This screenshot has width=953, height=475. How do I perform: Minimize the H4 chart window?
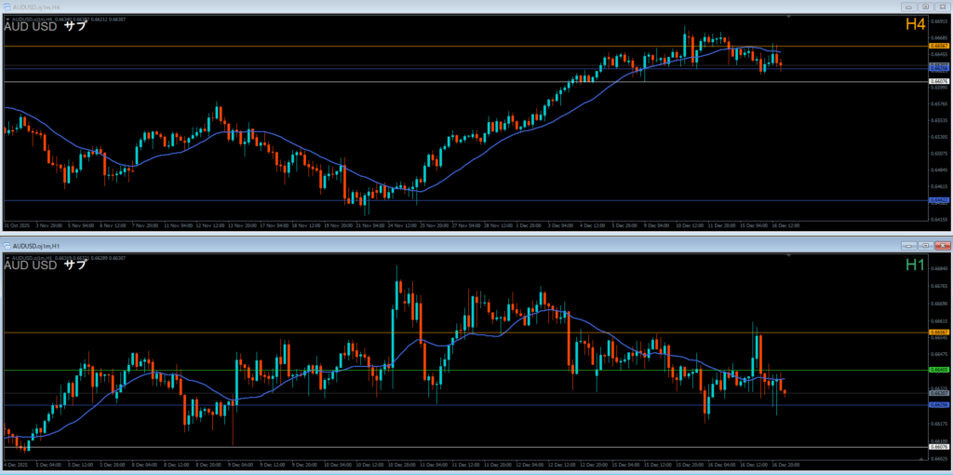907,7
